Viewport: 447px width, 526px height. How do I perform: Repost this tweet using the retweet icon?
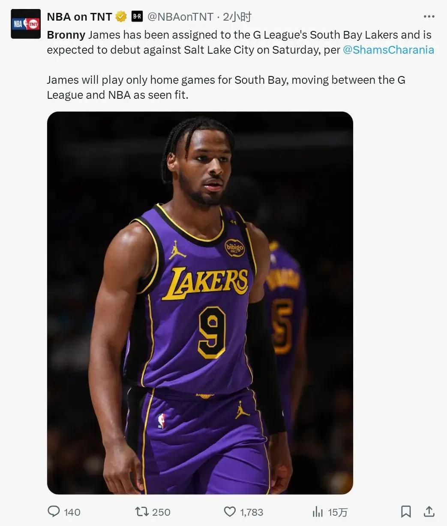(142, 511)
